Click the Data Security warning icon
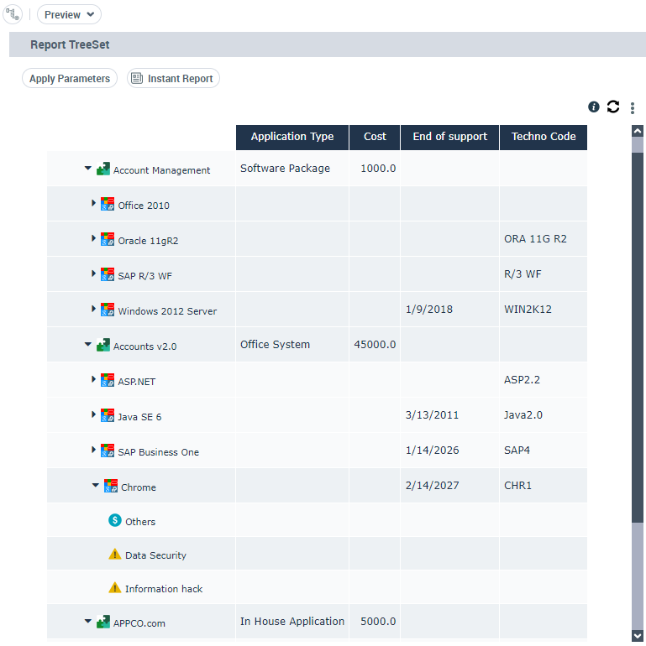 tap(115, 554)
